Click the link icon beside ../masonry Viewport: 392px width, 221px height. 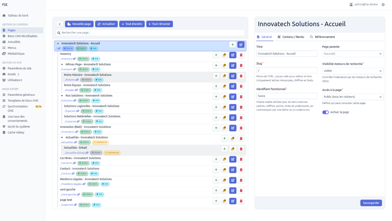75,59
